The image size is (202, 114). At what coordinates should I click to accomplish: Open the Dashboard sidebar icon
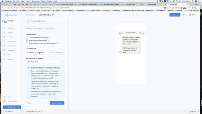[x=4, y=28]
